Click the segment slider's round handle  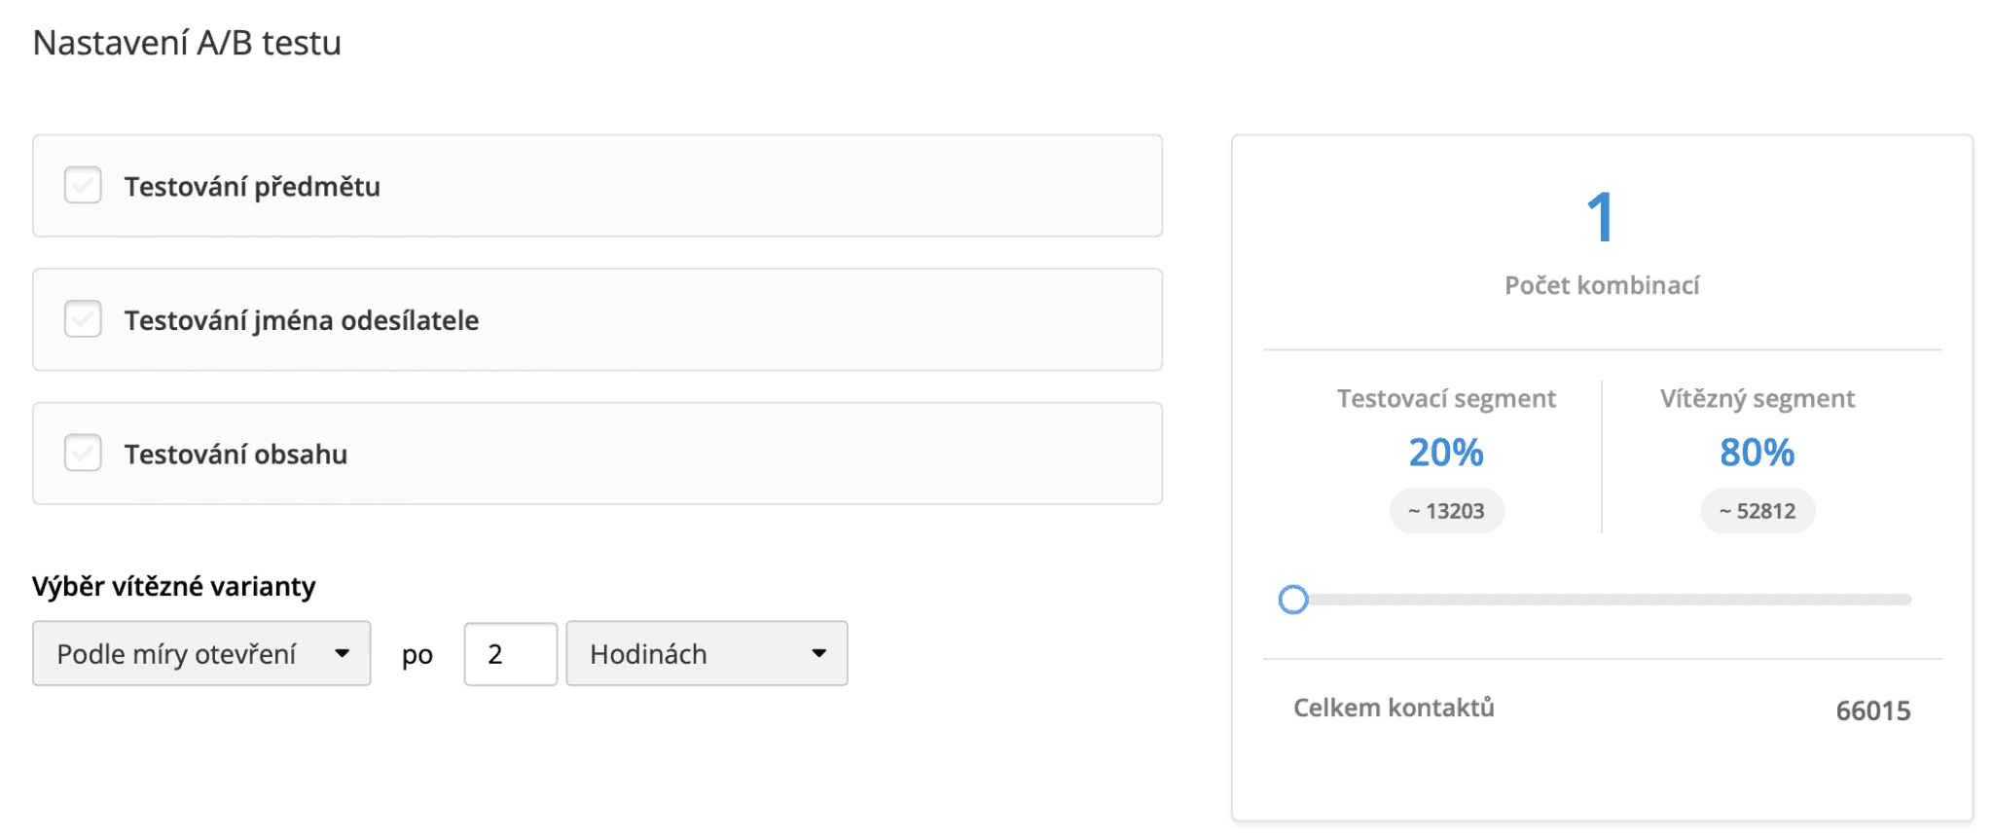(x=1293, y=600)
